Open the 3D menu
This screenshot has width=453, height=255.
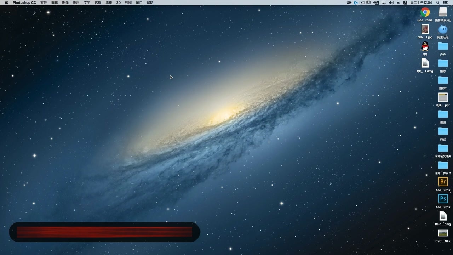click(x=119, y=2)
